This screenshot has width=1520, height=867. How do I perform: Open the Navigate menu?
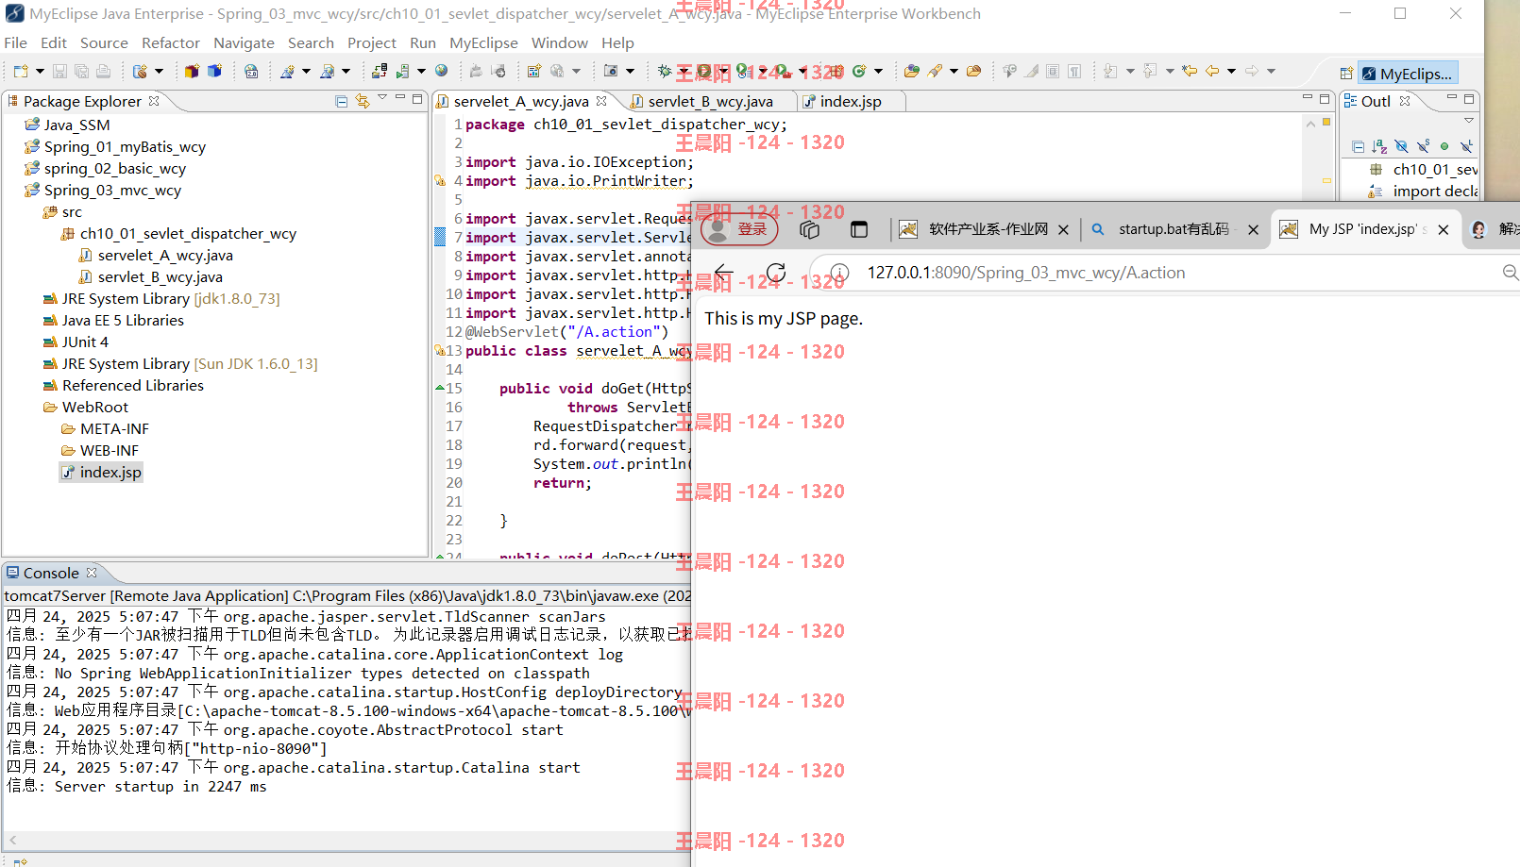tap(244, 42)
